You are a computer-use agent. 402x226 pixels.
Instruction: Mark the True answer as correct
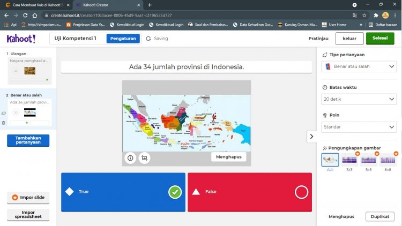(175, 192)
